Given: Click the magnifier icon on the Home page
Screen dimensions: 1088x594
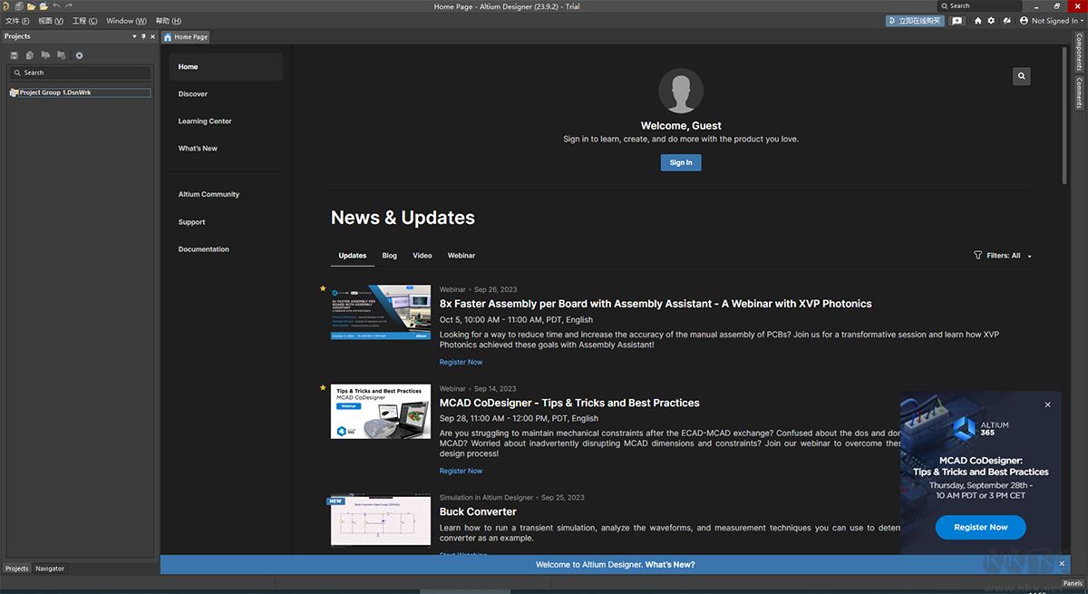Looking at the screenshot, I should 1022,76.
